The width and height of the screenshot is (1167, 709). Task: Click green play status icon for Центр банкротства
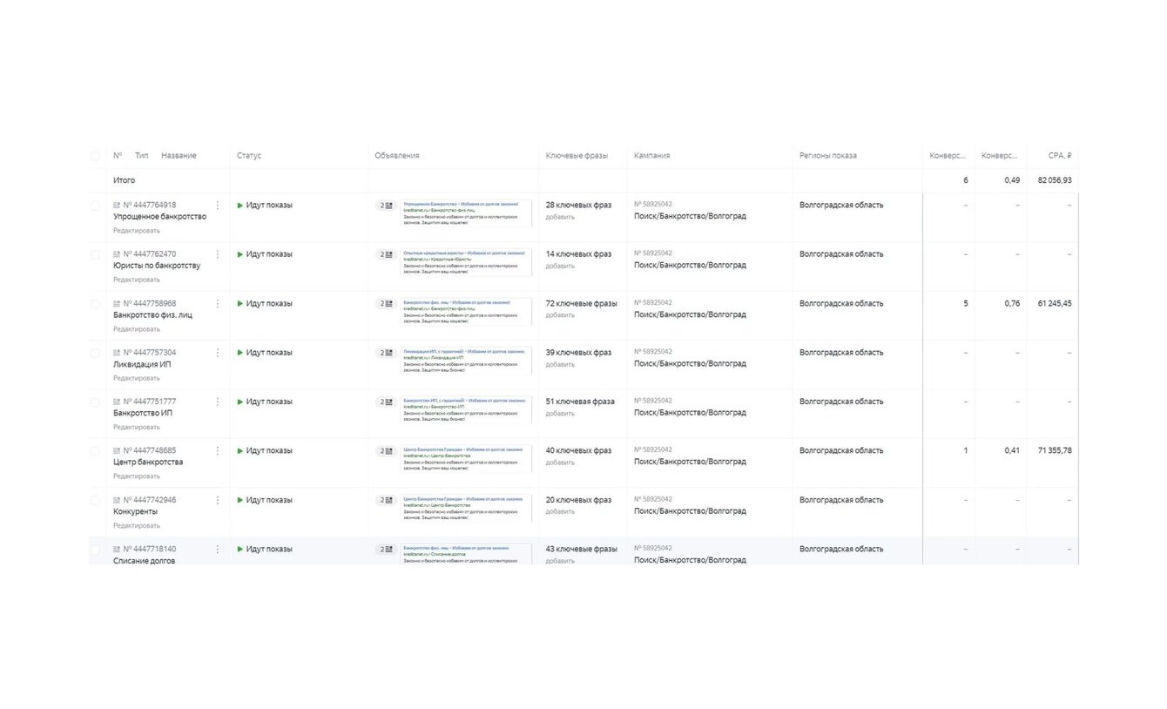[240, 451]
